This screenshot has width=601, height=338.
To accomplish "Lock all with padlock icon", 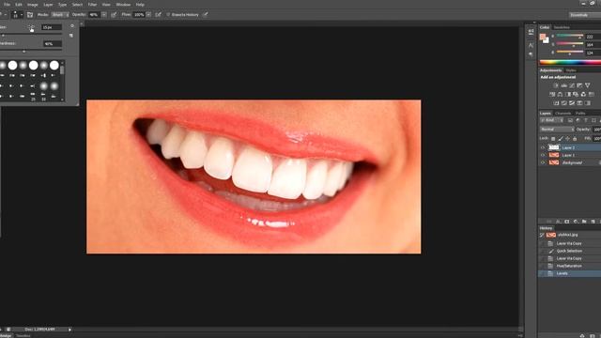I will tap(575, 139).
